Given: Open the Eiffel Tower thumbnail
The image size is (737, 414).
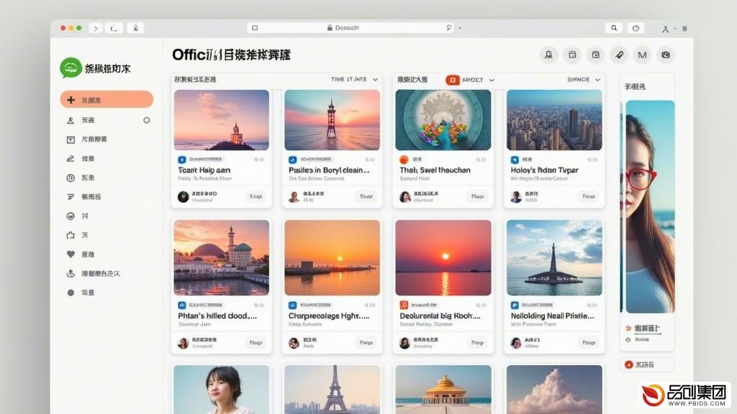Looking at the screenshot, I should (x=333, y=390).
